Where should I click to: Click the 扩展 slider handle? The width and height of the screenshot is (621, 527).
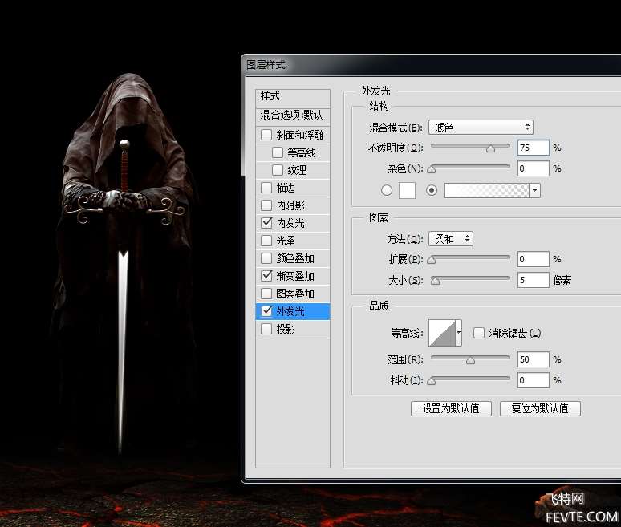pos(432,260)
